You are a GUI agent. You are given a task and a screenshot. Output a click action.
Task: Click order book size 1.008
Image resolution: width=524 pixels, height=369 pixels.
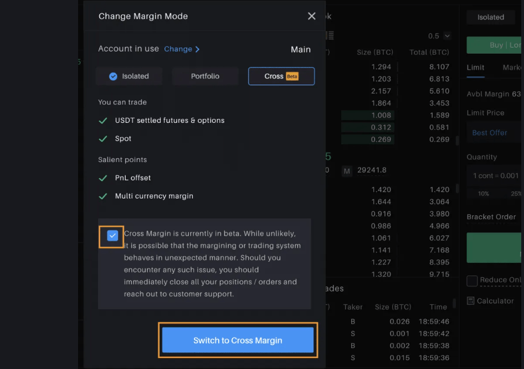click(x=381, y=115)
